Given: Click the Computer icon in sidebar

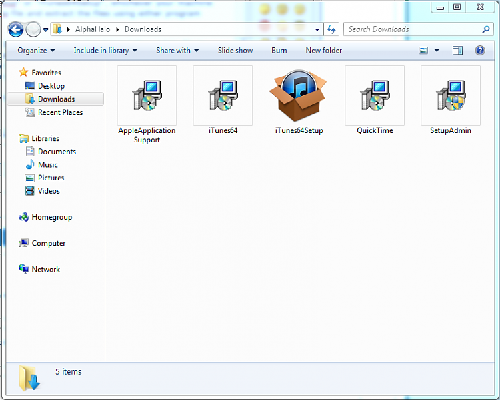Looking at the screenshot, I should pyautogui.click(x=23, y=243).
